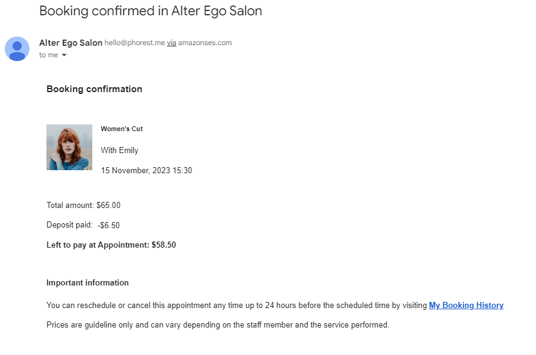The width and height of the screenshot is (536, 355).
Task: Click the 'Booking confirmation' heading
Action: pyautogui.click(x=94, y=89)
